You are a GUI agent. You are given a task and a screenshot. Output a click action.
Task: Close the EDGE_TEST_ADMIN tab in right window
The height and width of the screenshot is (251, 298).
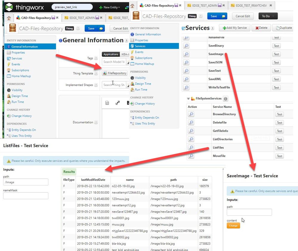(224, 5)
